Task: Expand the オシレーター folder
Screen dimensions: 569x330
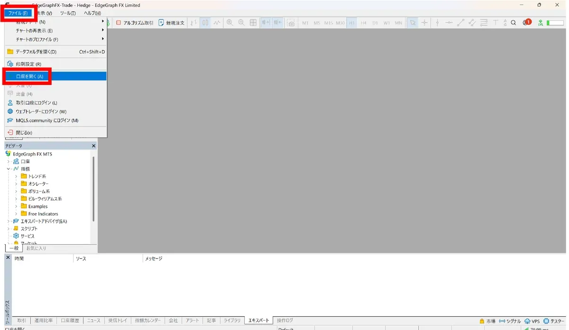Action: (16, 184)
